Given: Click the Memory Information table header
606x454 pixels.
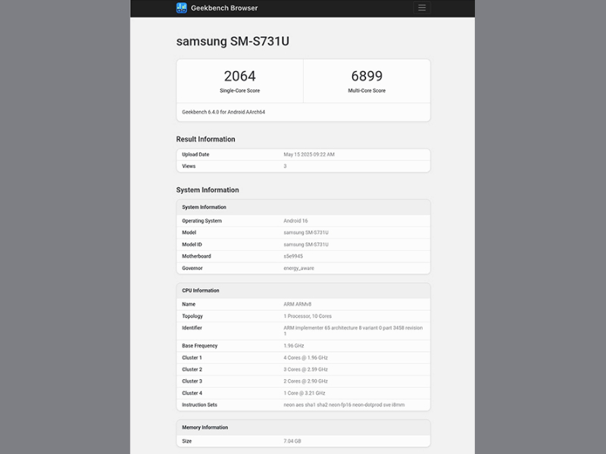Looking at the screenshot, I should [304, 428].
